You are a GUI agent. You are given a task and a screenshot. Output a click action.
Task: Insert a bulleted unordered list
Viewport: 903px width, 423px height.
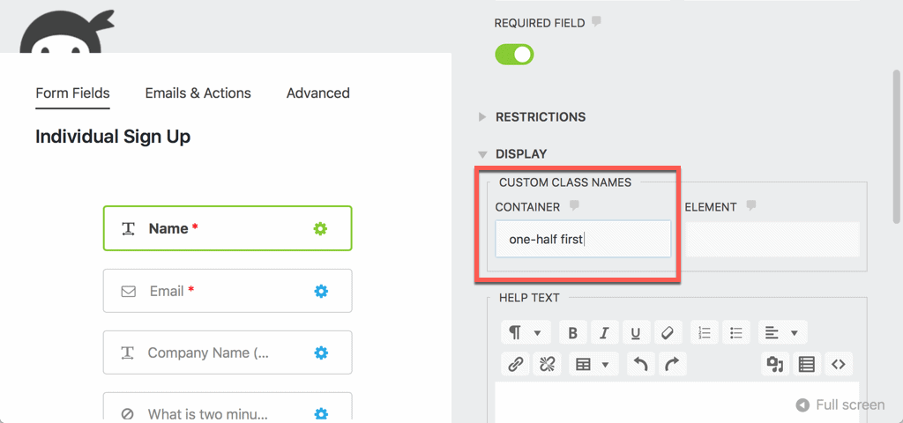(x=736, y=333)
